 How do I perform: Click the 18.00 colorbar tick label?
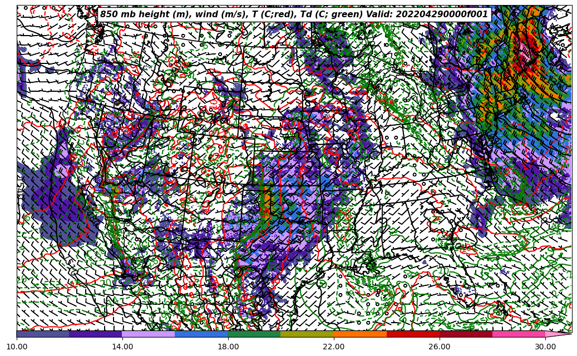pyautogui.click(x=228, y=347)
